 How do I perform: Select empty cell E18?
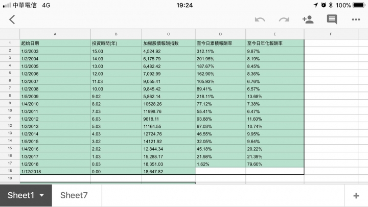pos(275,171)
